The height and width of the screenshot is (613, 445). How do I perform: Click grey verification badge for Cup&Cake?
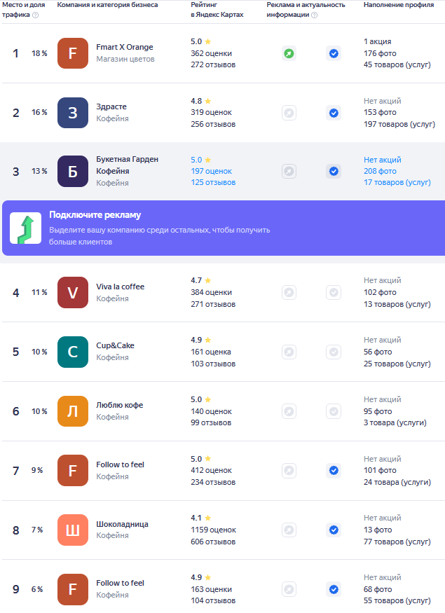click(x=334, y=352)
